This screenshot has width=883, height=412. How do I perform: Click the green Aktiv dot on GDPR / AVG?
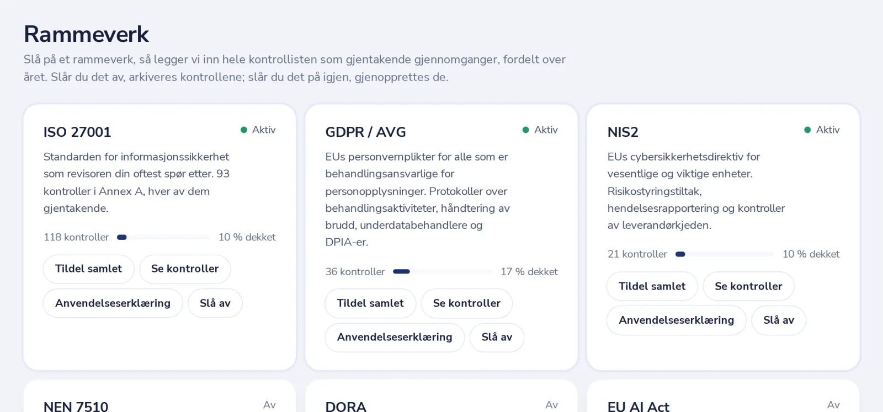tap(526, 130)
